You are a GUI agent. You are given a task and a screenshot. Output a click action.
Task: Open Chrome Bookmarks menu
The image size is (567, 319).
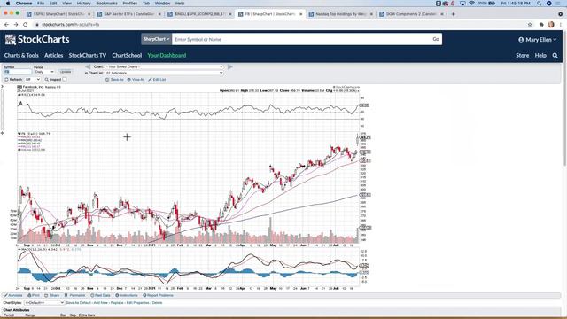click(x=106, y=4)
